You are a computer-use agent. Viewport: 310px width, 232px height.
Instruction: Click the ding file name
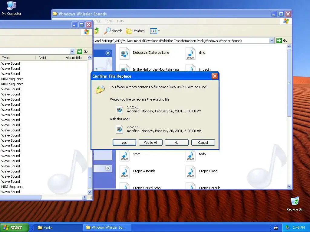tap(202, 53)
